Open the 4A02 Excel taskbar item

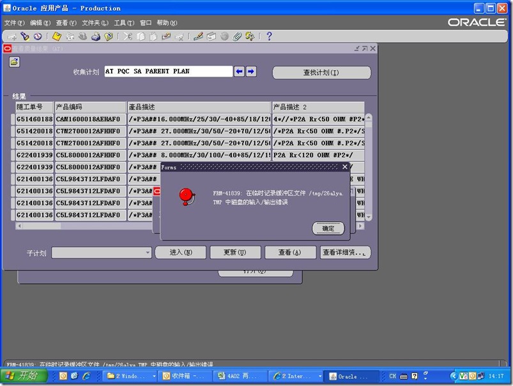tap(239, 376)
